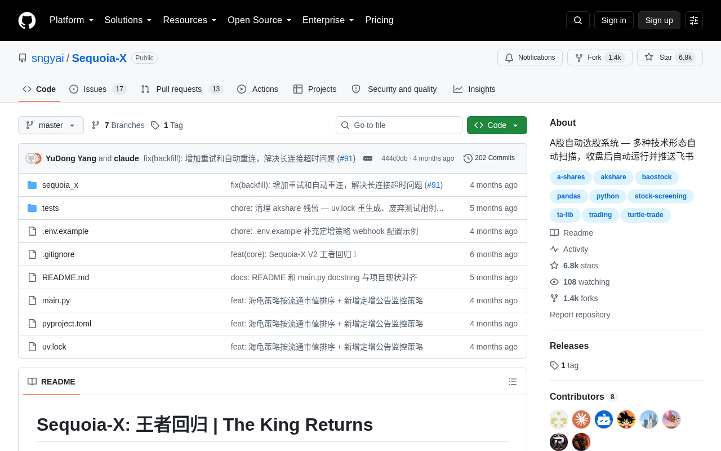Click YuDong Yang's commit avatar
721x451 pixels.
pos(31,158)
